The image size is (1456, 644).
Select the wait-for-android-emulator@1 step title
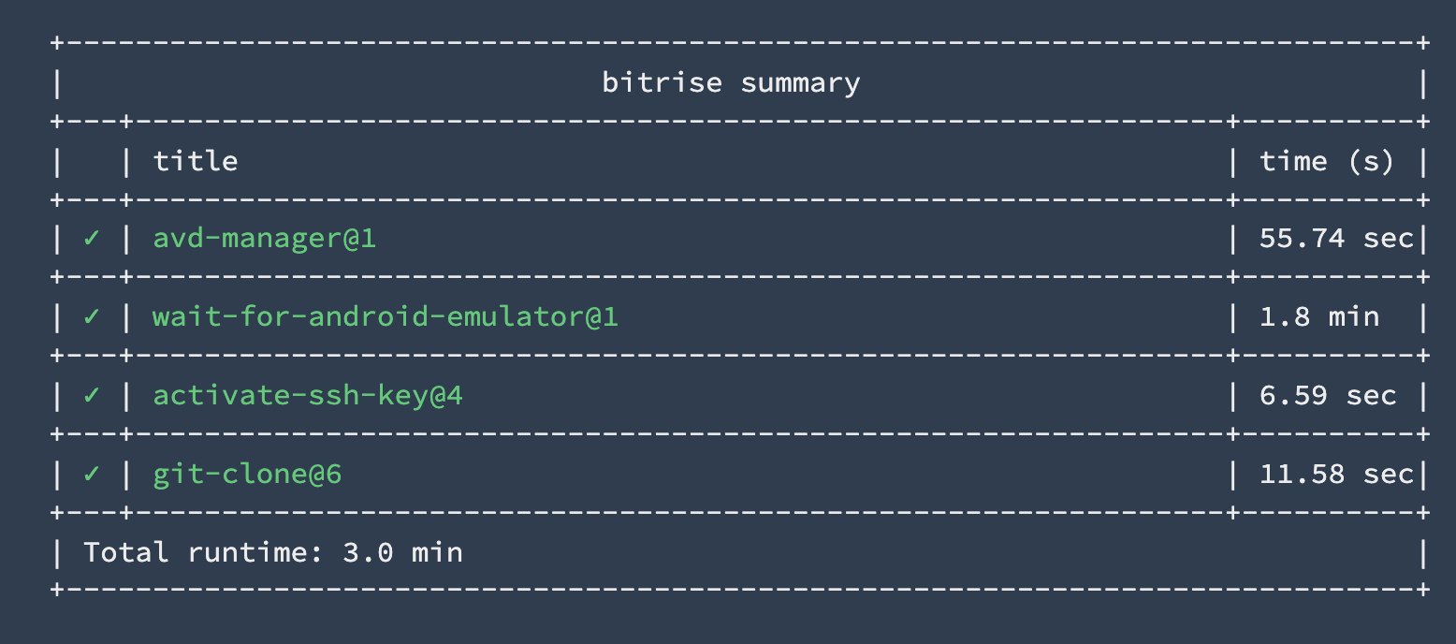[385, 317]
